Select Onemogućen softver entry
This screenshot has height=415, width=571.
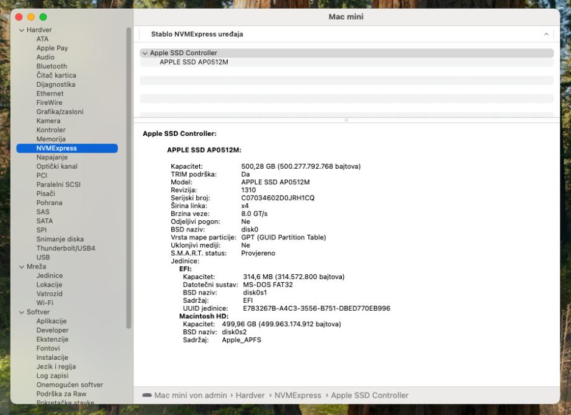[x=70, y=385]
